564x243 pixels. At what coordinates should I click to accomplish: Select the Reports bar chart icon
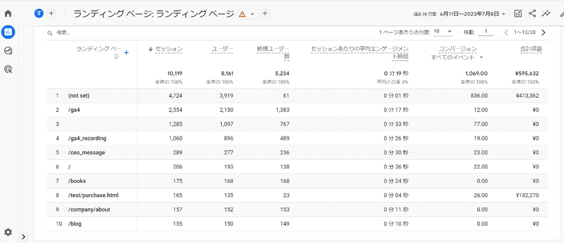(8, 32)
